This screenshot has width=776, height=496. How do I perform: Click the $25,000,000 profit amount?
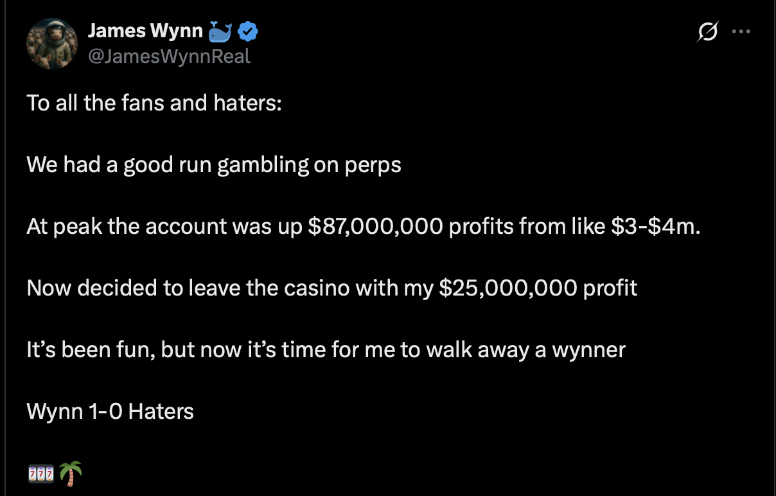[507, 288]
